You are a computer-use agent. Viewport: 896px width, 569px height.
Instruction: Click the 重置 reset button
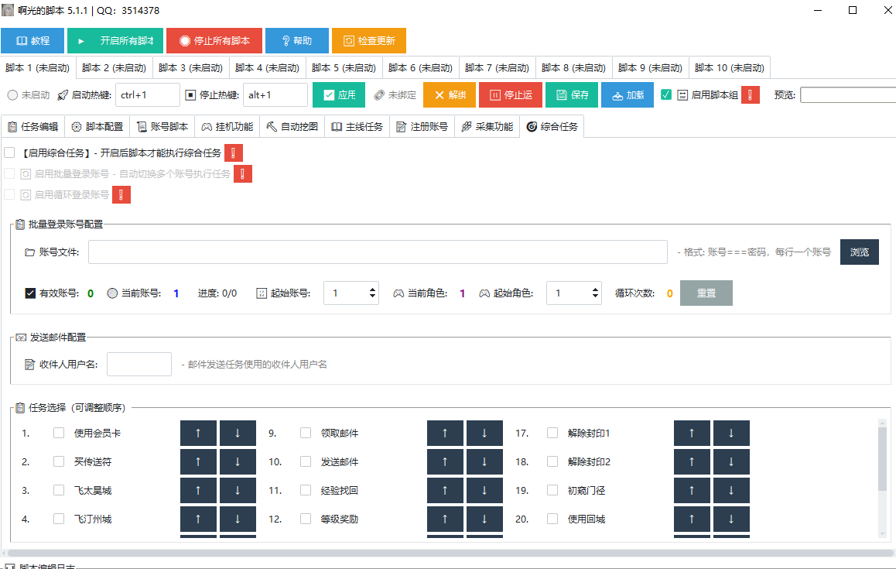click(x=706, y=293)
